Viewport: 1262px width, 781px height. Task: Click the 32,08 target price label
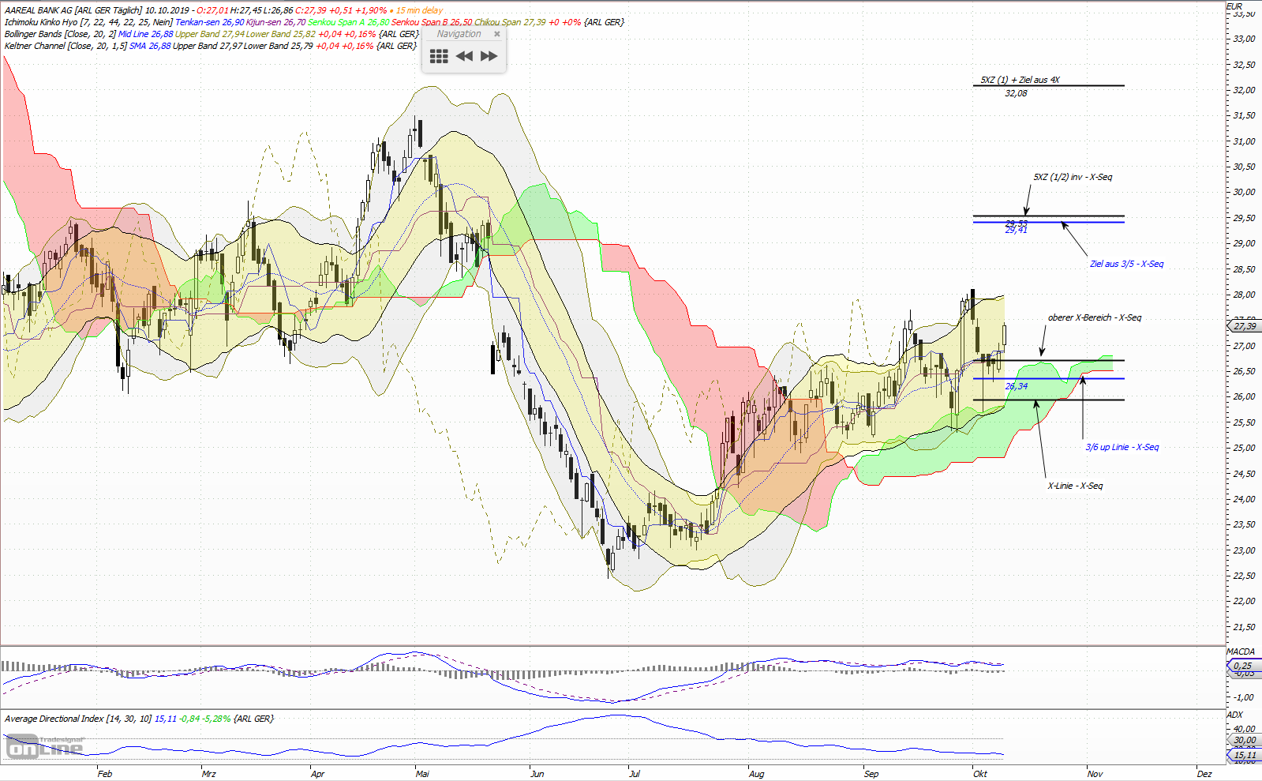click(1016, 93)
